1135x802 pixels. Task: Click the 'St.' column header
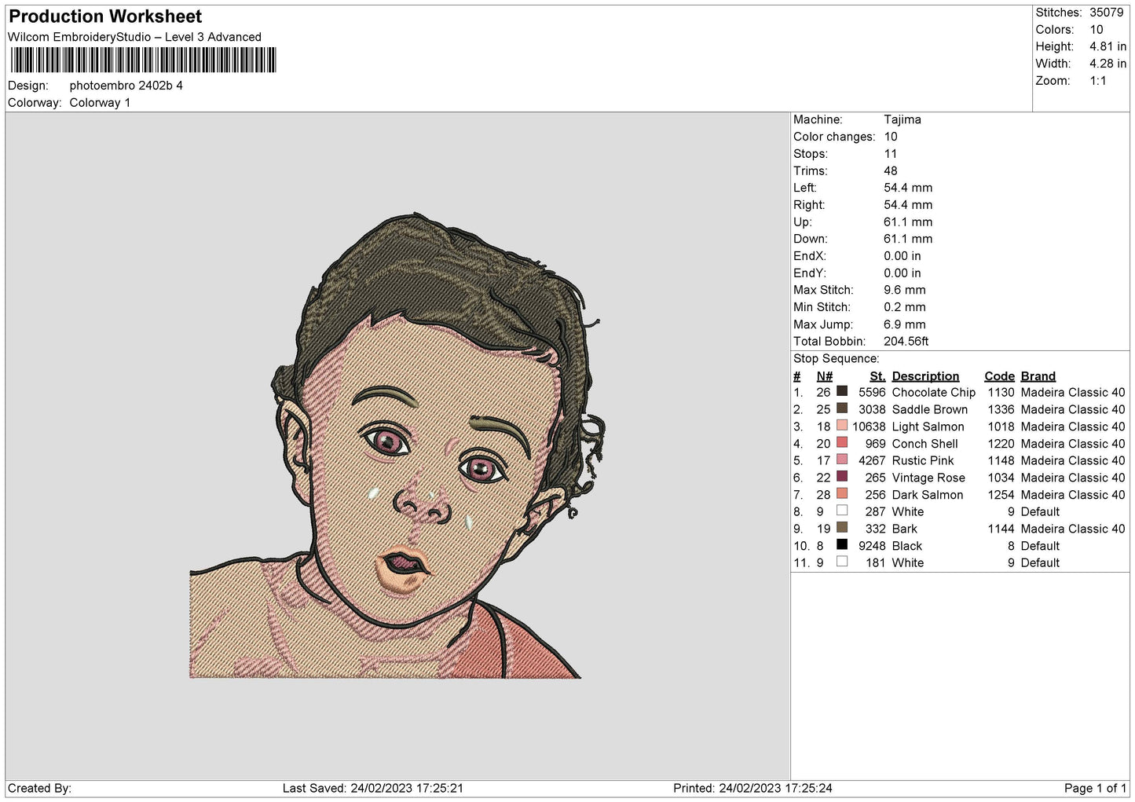pos(877,376)
